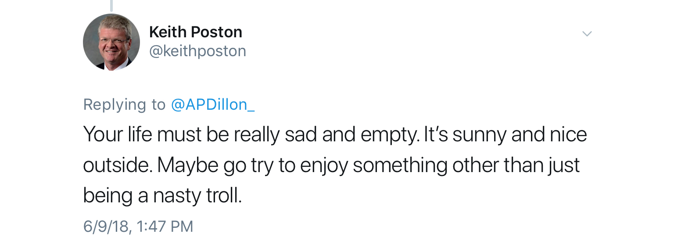The height and width of the screenshot is (241, 674).
Task: Click the thread connector line above the avatar
Action: tap(111, 5)
